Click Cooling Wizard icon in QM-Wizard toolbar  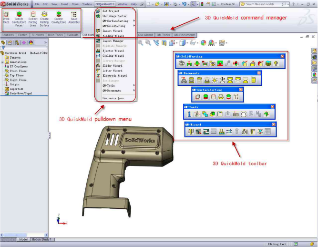(229, 132)
